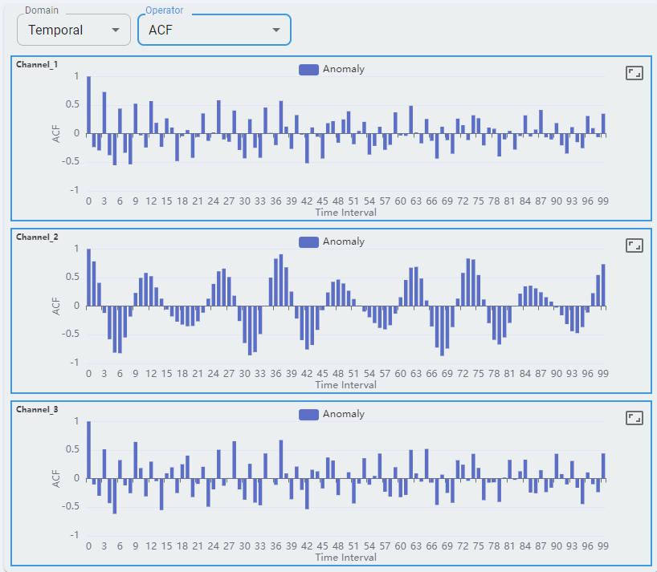Click the Domain dropdown arrow

(116, 30)
